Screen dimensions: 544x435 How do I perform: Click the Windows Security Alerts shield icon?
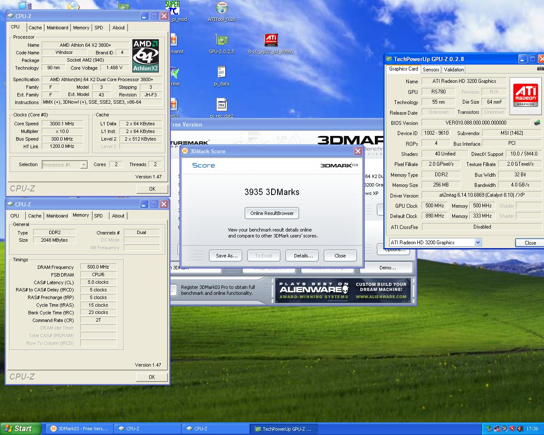pyautogui.click(x=512, y=429)
